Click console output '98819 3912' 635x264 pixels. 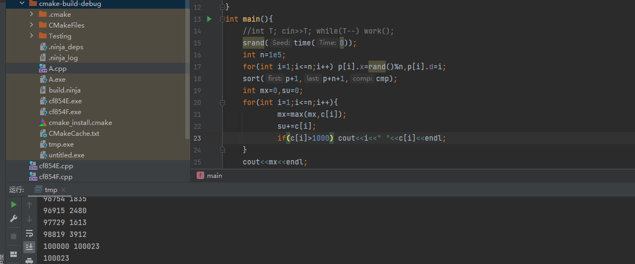tap(65, 234)
